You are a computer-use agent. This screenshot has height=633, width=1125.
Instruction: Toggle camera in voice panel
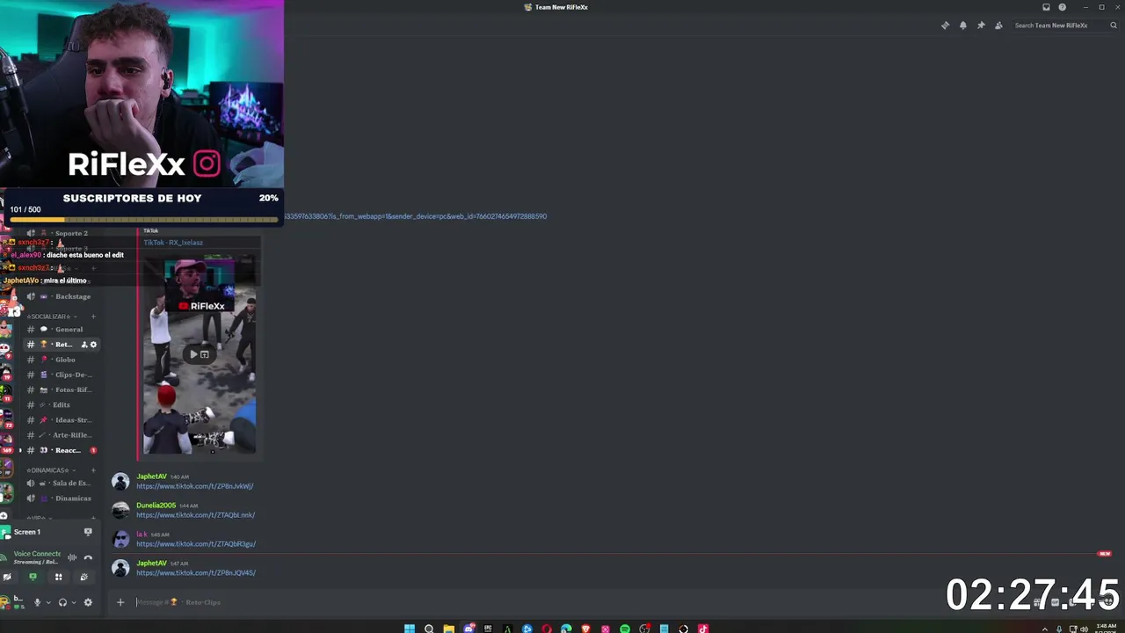point(7,577)
